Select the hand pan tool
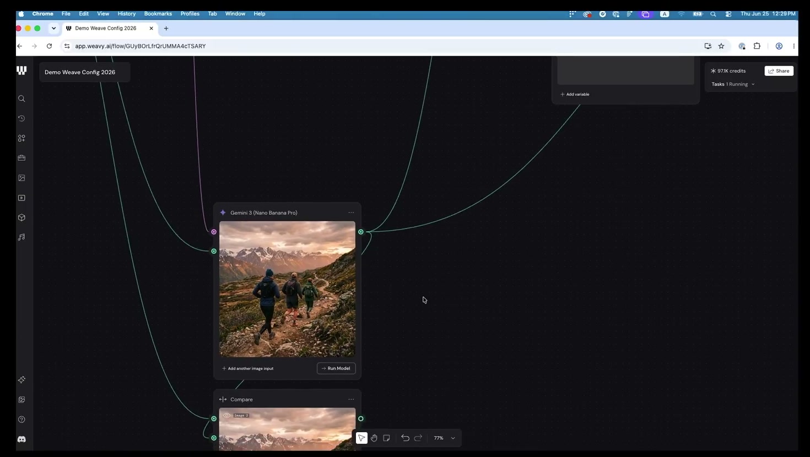This screenshot has height=457, width=810. coord(374,438)
